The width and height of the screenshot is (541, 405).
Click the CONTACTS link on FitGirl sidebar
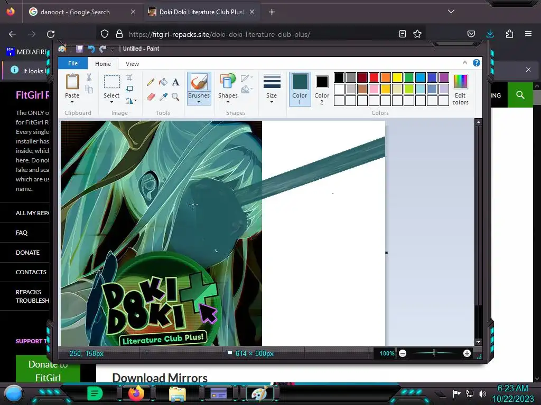[x=31, y=272]
